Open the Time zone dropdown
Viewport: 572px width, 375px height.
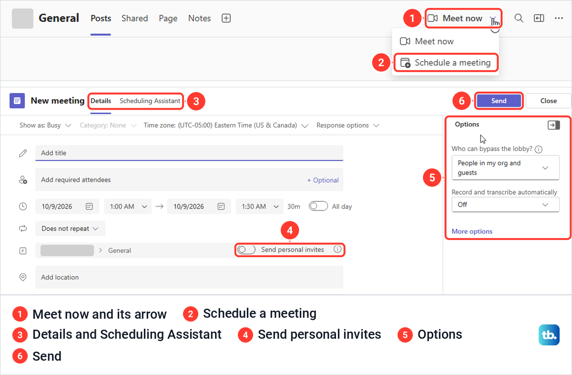[x=226, y=125]
